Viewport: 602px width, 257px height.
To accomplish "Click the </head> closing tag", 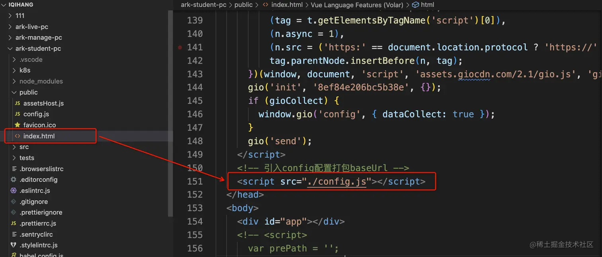I will click(x=245, y=195).
